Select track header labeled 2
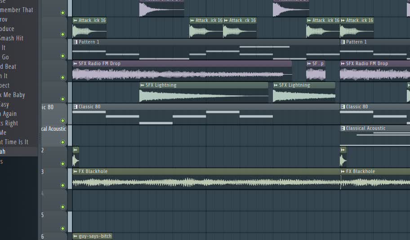 54,157
